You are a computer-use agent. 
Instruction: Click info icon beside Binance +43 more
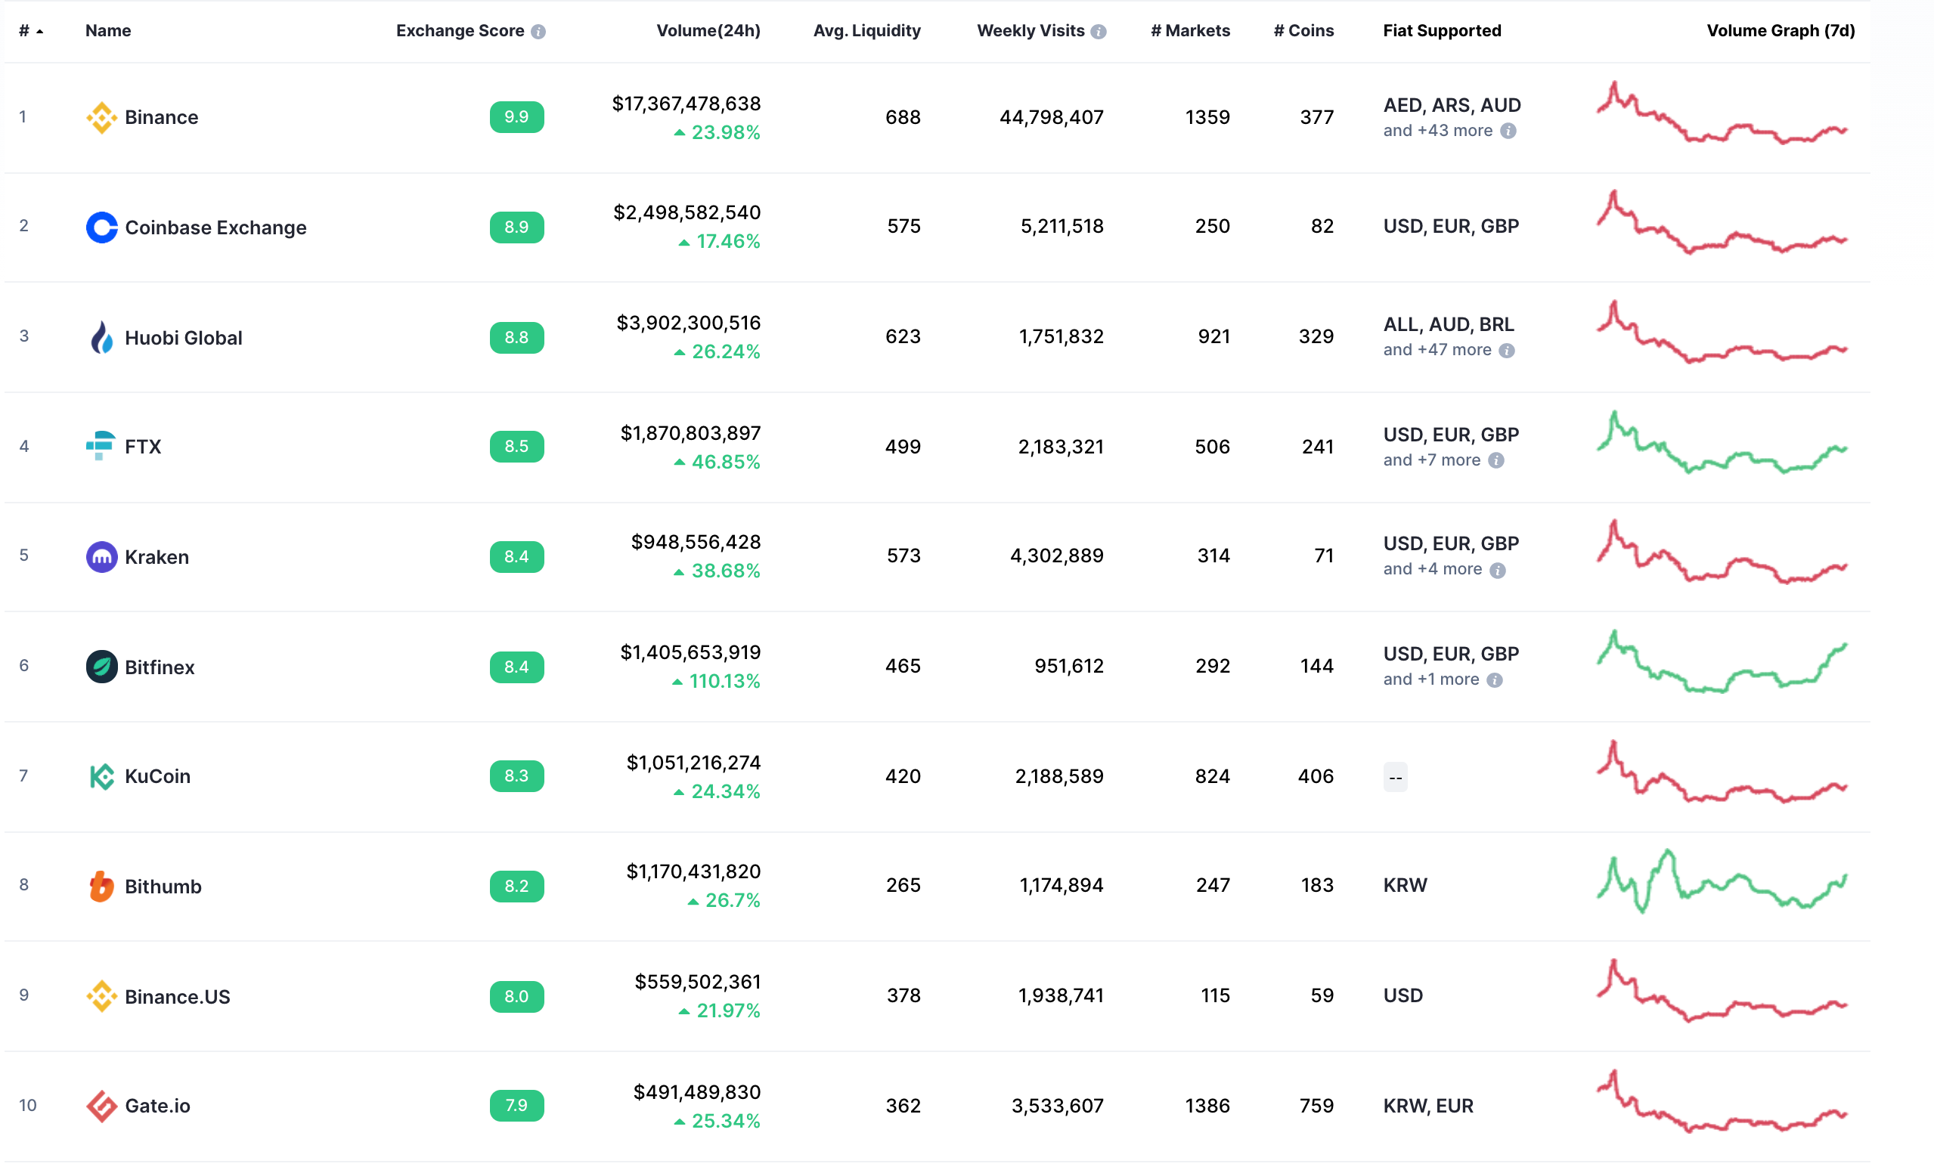[x=1508, y=131]
